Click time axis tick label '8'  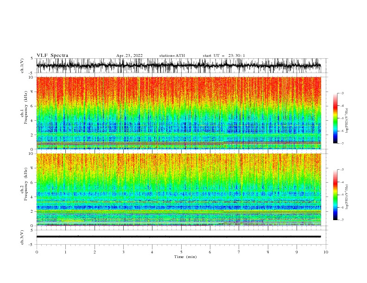268,252
